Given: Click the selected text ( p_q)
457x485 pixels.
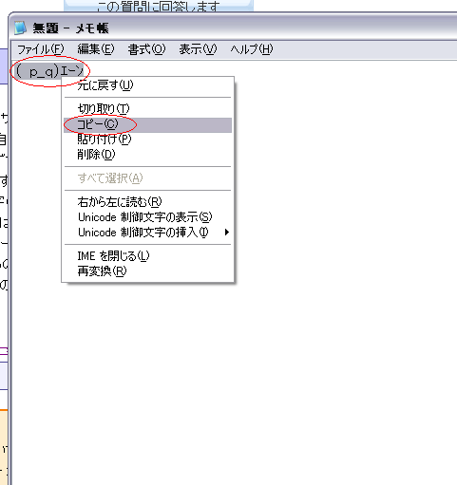Looking at the screenshot, I should (37, 72).
